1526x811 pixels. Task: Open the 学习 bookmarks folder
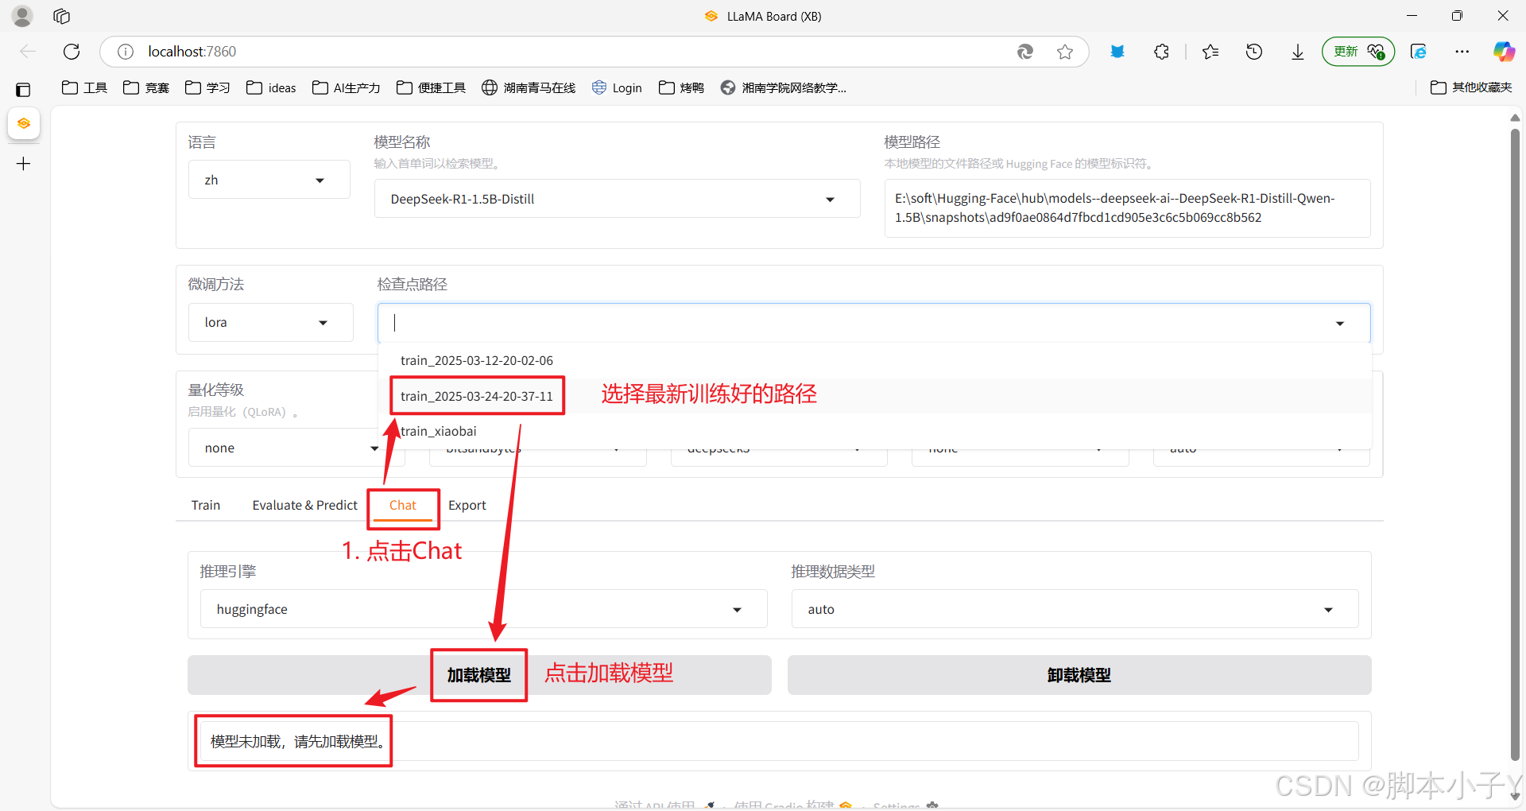pos(207,87)
